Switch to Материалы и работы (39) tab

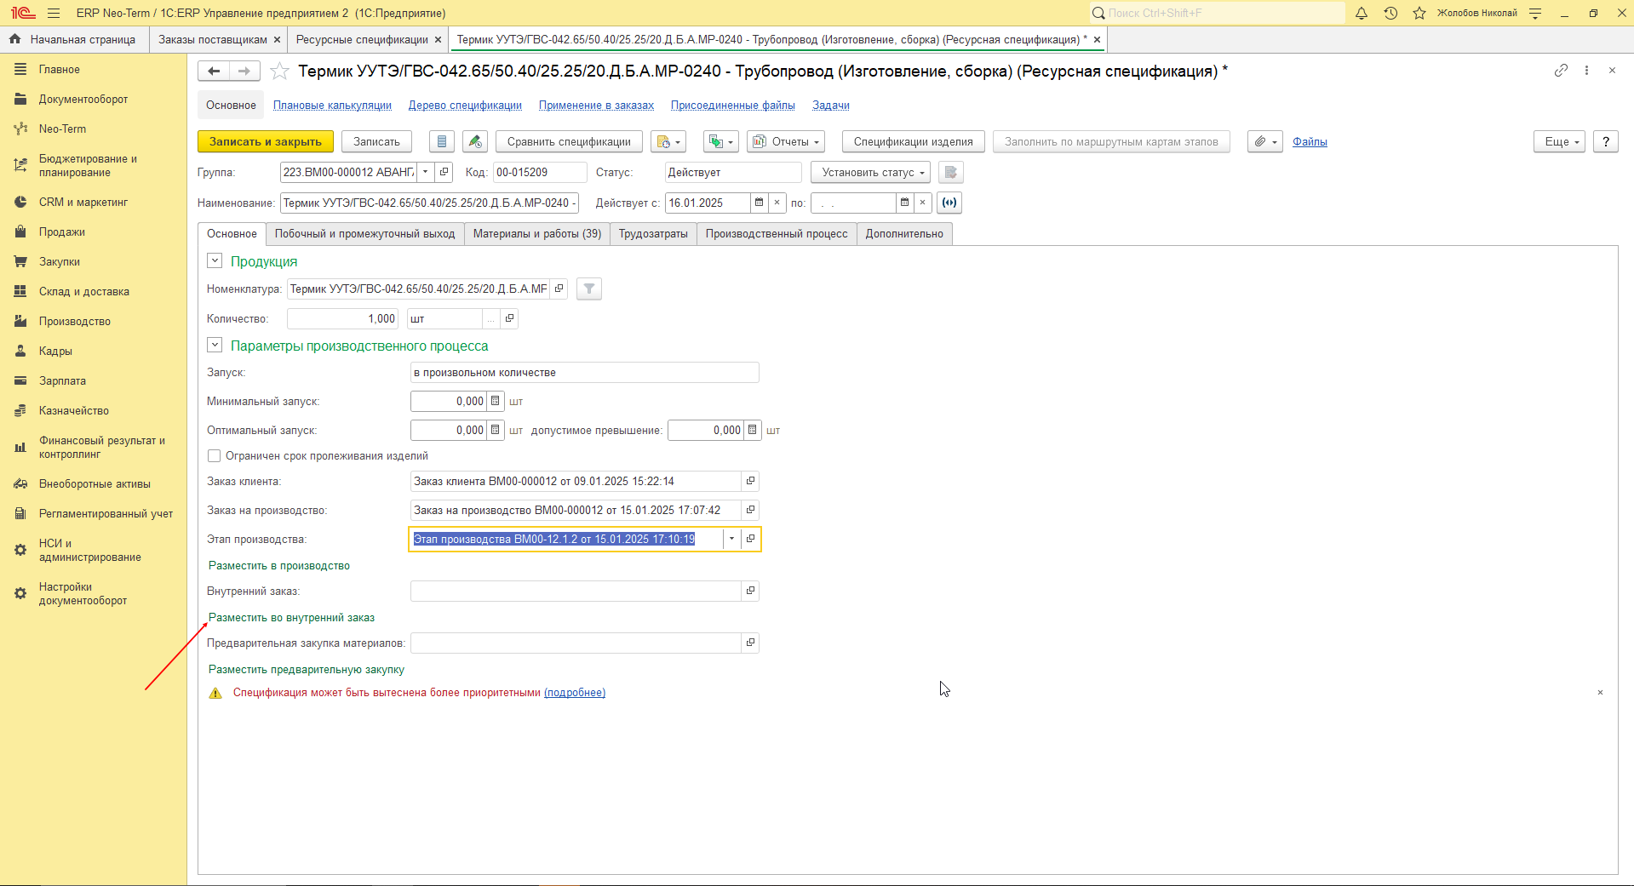[x=537, y=234]
